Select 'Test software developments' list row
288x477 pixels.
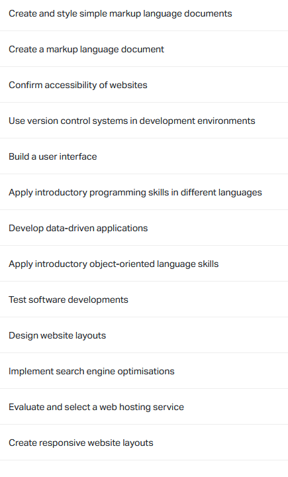[144, 299]
